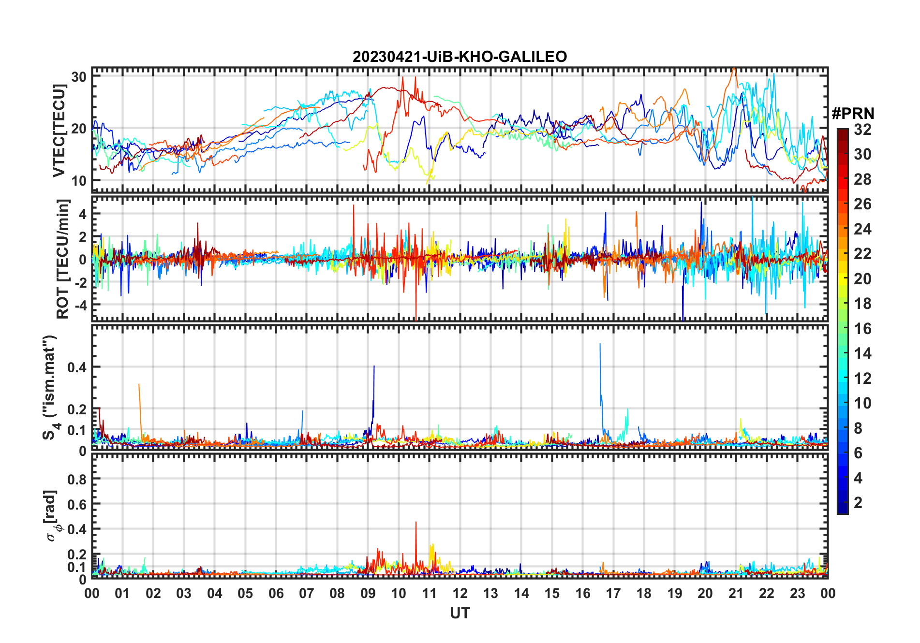Viewport: 920px width, 643px height.
Task: Click colorbar tick label 10
Action: (x=862, y=403)
